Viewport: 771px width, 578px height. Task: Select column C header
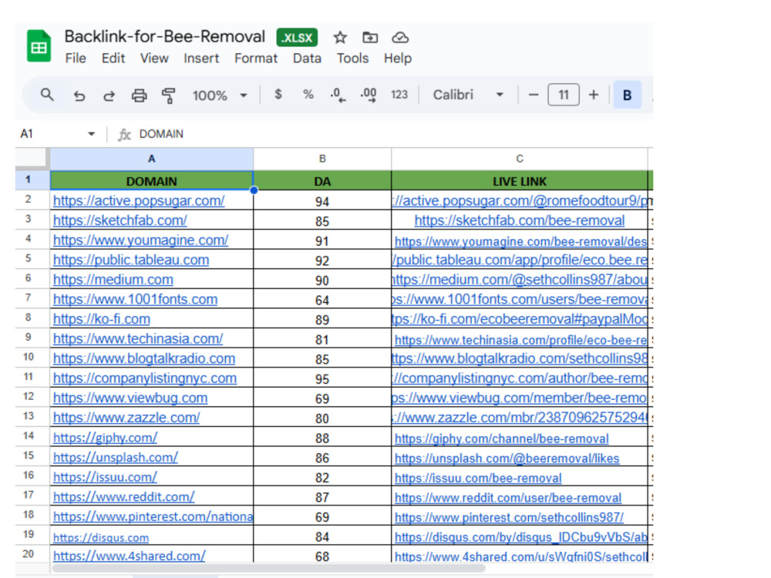click(519, 159)
